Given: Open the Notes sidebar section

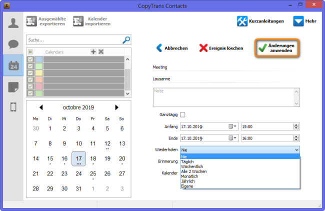Looking at the screenshot, I should point(13,87).
